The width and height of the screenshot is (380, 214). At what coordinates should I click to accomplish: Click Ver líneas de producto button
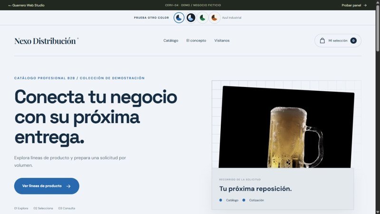pyautogui.click(x=47, y=186)
